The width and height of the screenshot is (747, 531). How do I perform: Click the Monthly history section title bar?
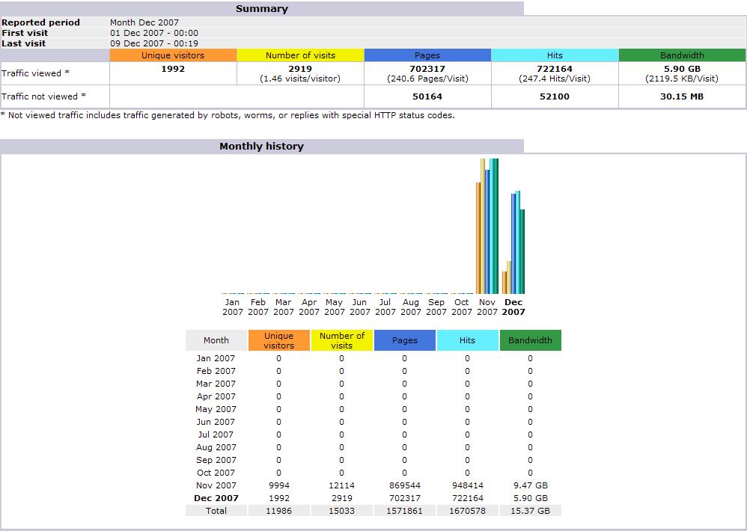[x=261, y=146]
